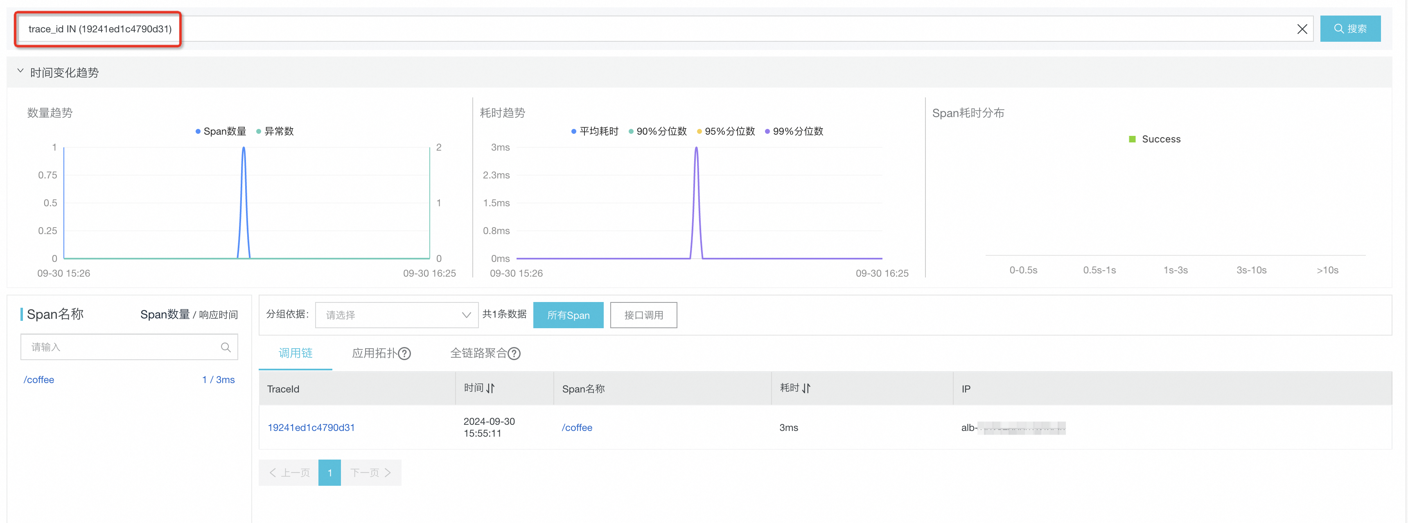Open trace 19241ed1c4790d31 link
The width and height of the screenshot is (1408, 523).
coord(311,427)
